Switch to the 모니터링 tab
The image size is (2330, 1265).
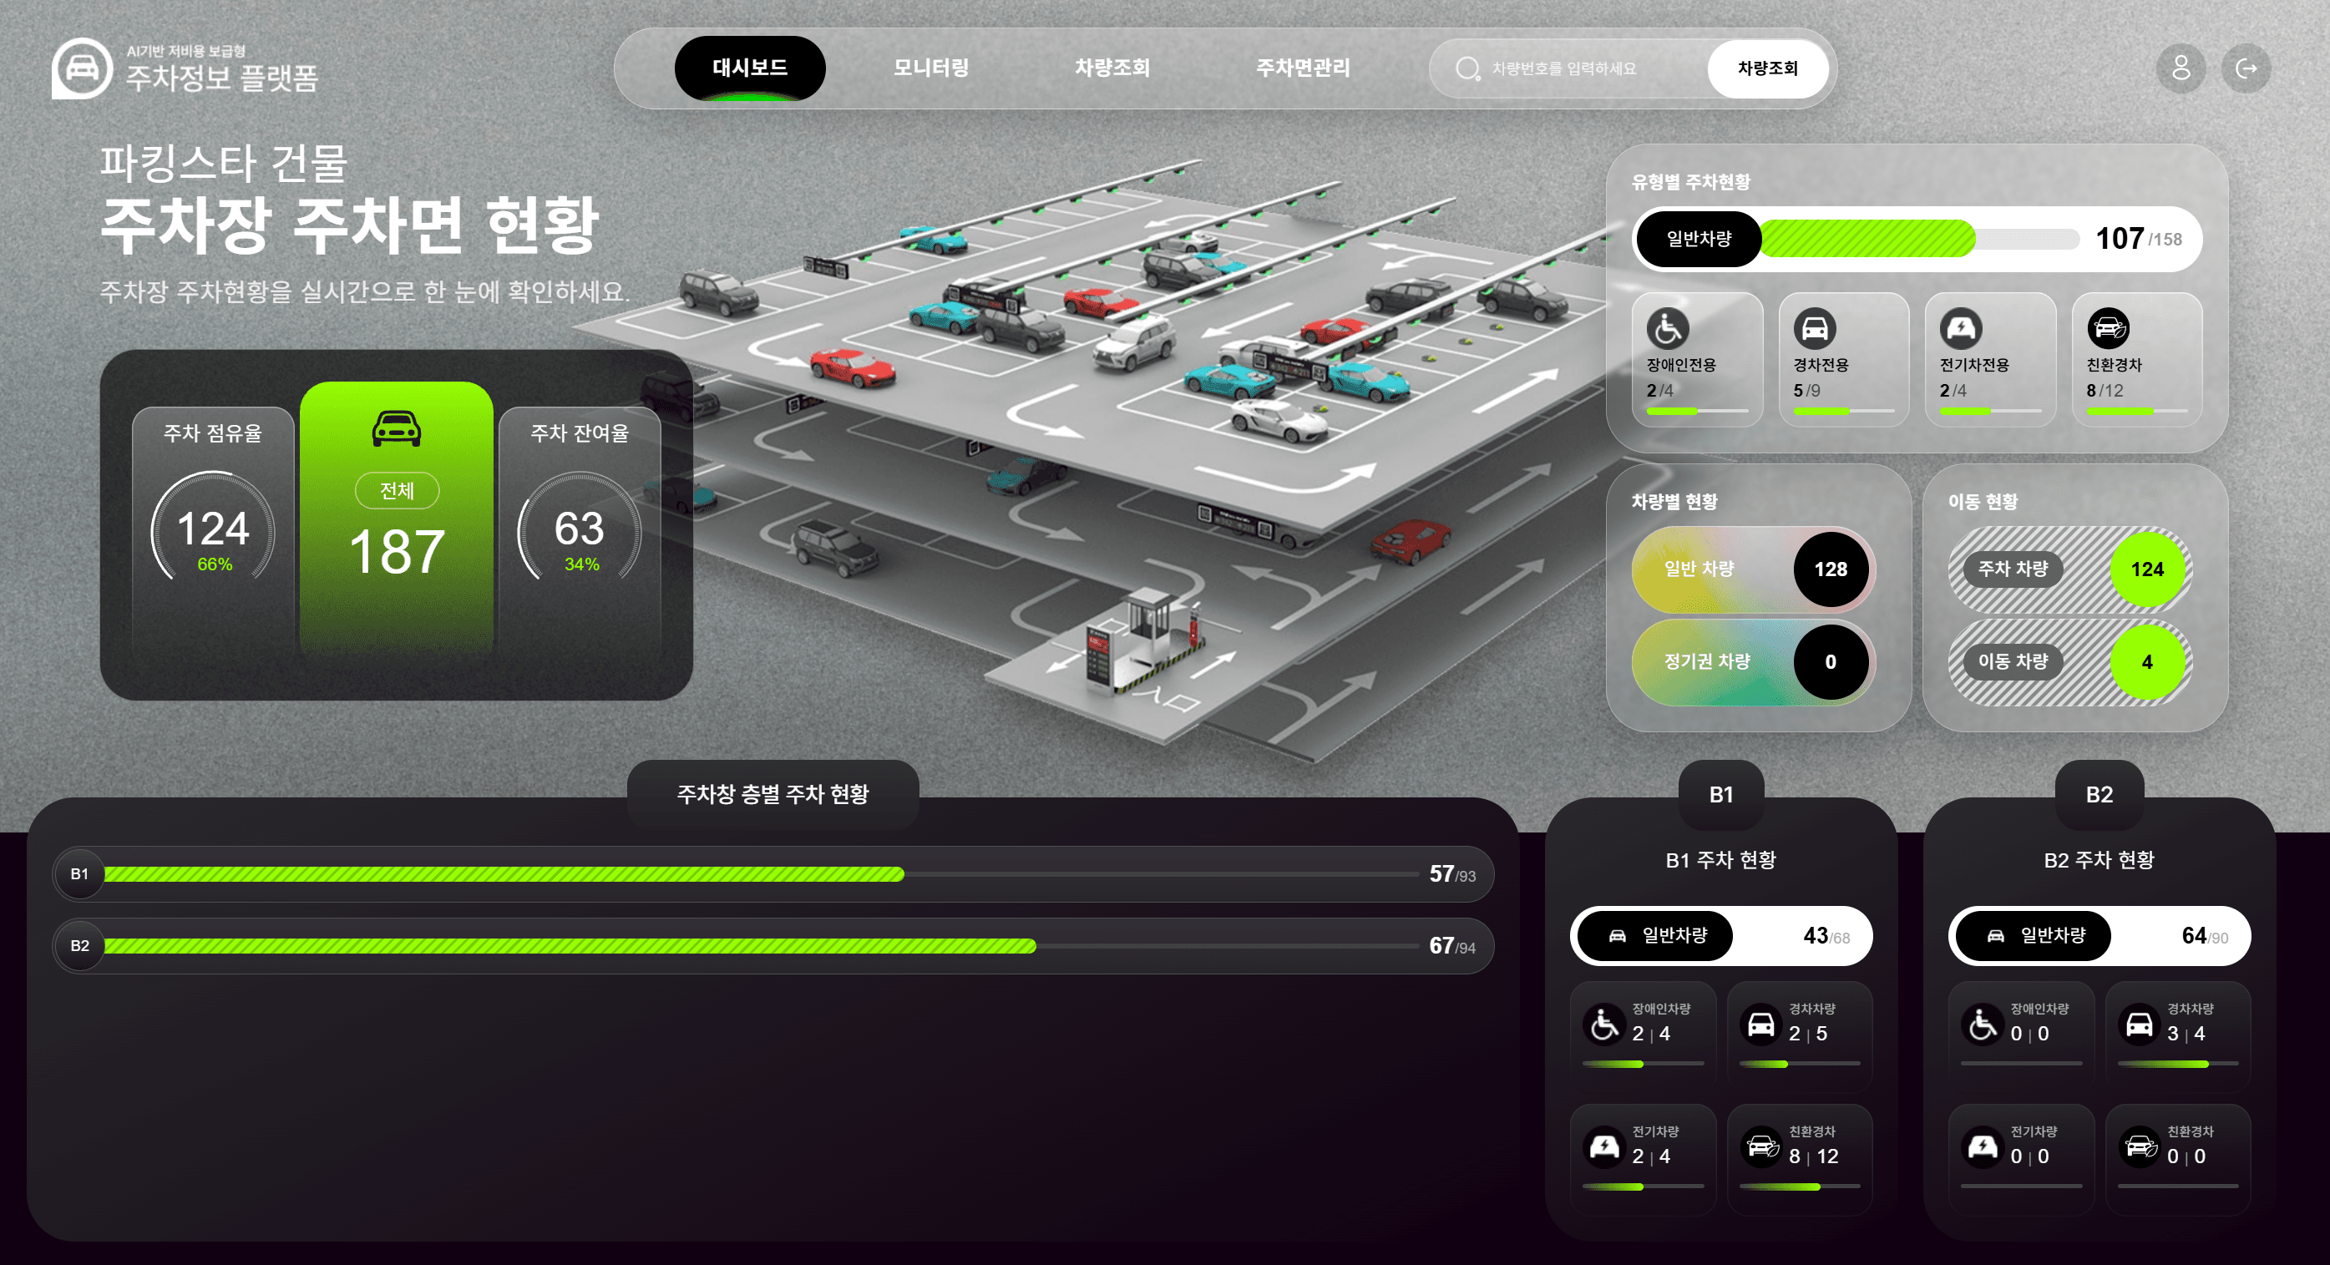(x=930, y=68)
